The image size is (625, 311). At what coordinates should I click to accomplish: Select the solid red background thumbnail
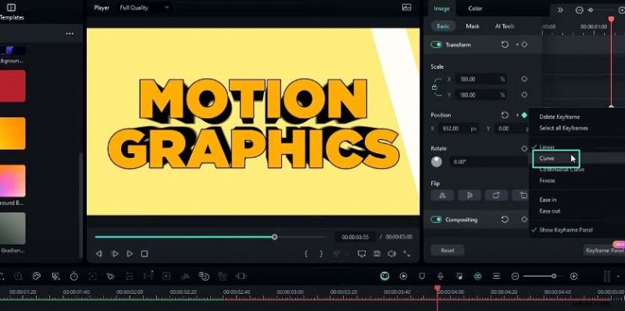(x=12, y=86)
